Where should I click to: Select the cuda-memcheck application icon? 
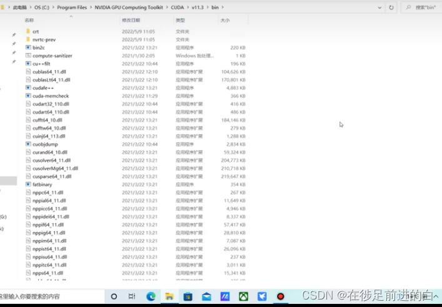tap(28, 96)
